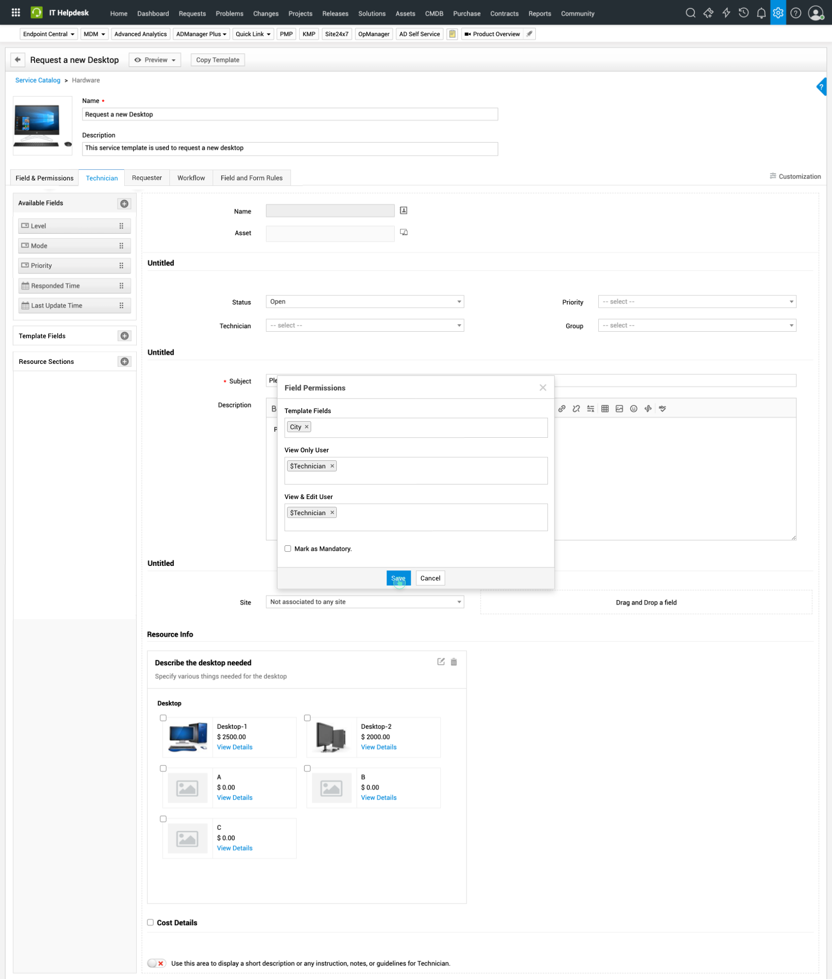Screen dimensions: 832x979
Task: Click the insert table icon in the editor toolbar
Action: pos(605,409)
